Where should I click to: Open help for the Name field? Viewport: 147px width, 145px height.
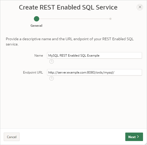pyautogui.click(x=51, y=61)
